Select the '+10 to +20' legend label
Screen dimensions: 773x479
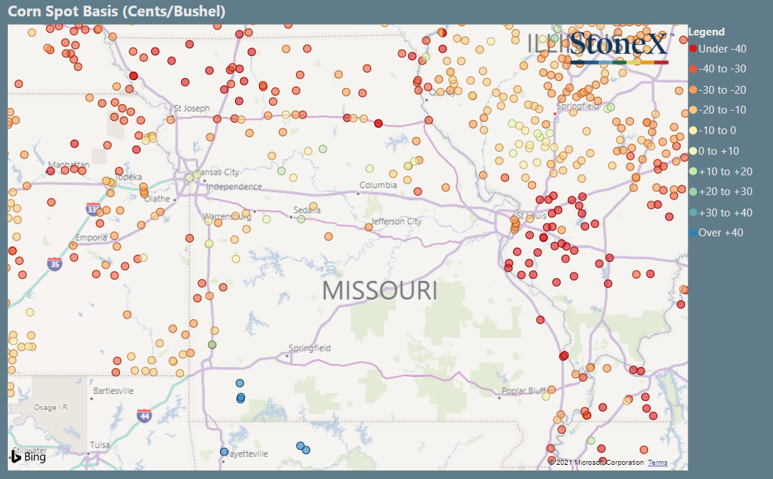click(725, 172)
